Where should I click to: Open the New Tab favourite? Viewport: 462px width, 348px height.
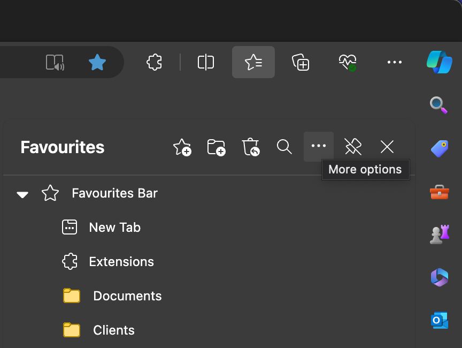pyautogui.click(x=114, y=228)
